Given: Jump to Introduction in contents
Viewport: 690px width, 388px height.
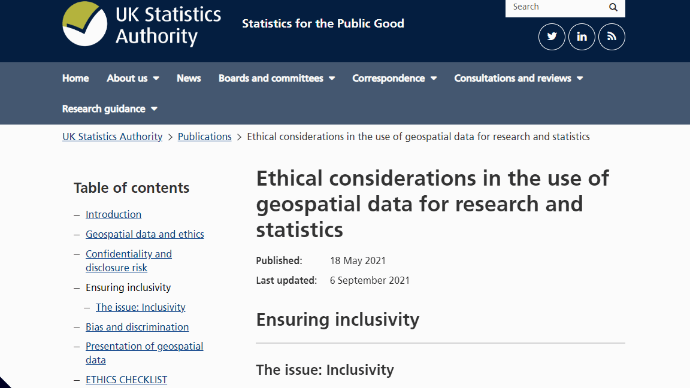Looking at the screenshot, I should tap(113, 214).
